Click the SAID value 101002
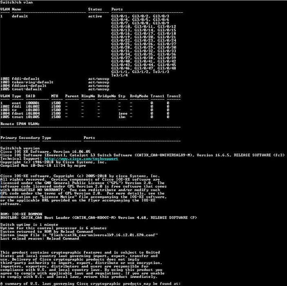 (x=33, y=107)
